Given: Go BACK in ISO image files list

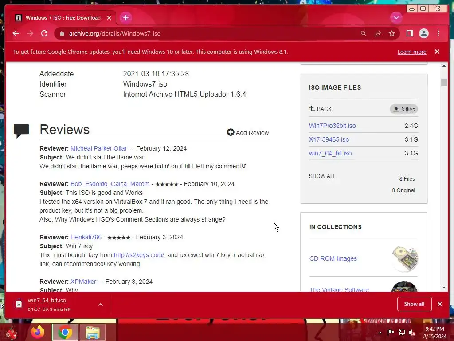Looking at the screenshot, I should tap(320, 109).
